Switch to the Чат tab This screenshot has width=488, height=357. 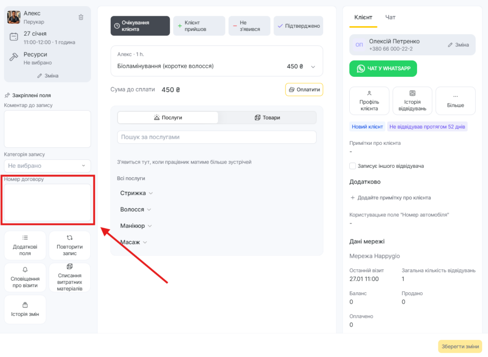[x=390, y=17]
